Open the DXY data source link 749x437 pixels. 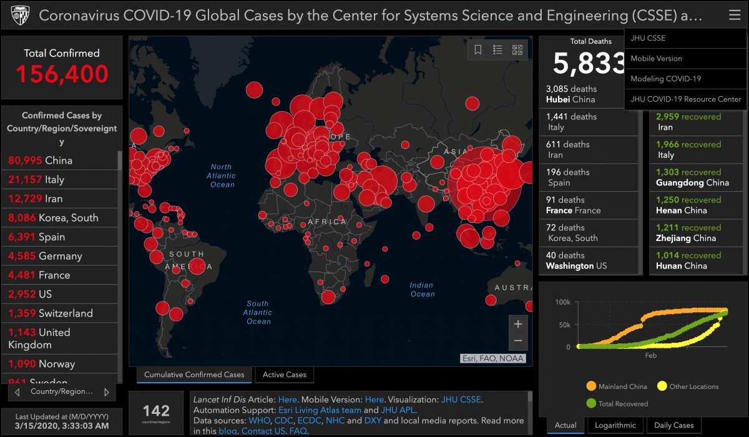tap(373, 421)
